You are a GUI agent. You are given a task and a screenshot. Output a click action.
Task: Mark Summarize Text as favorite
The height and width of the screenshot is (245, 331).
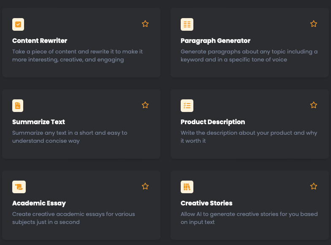(x=145, y=105)
